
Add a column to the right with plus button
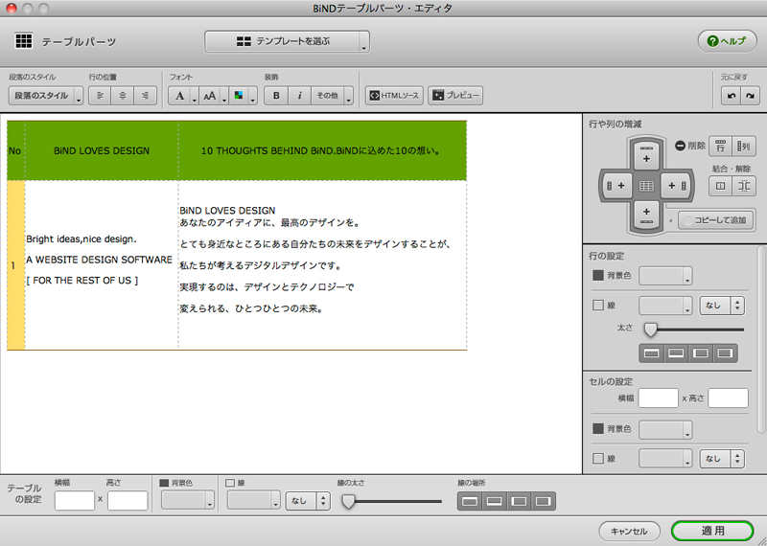click(x=675, y=184)
